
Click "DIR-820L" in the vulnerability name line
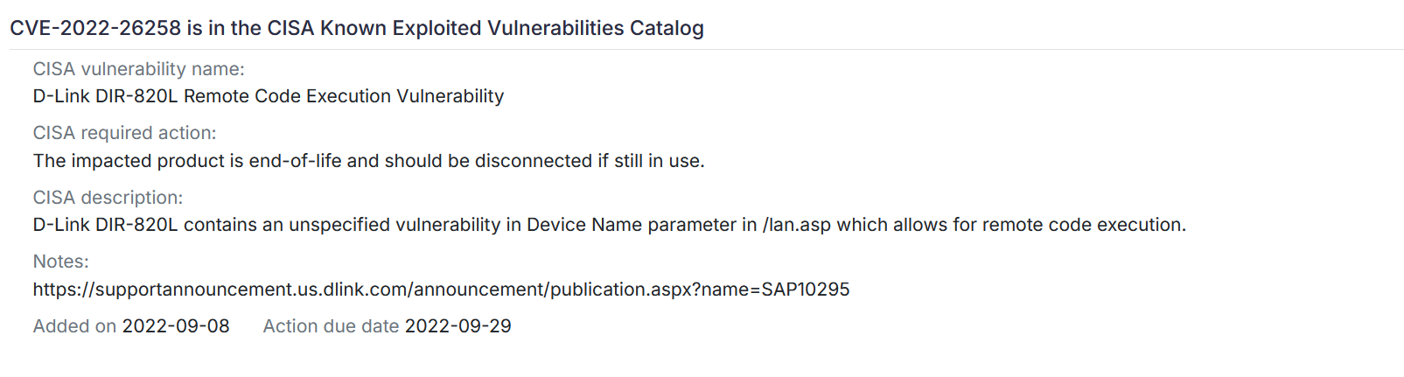click(136, 96)
